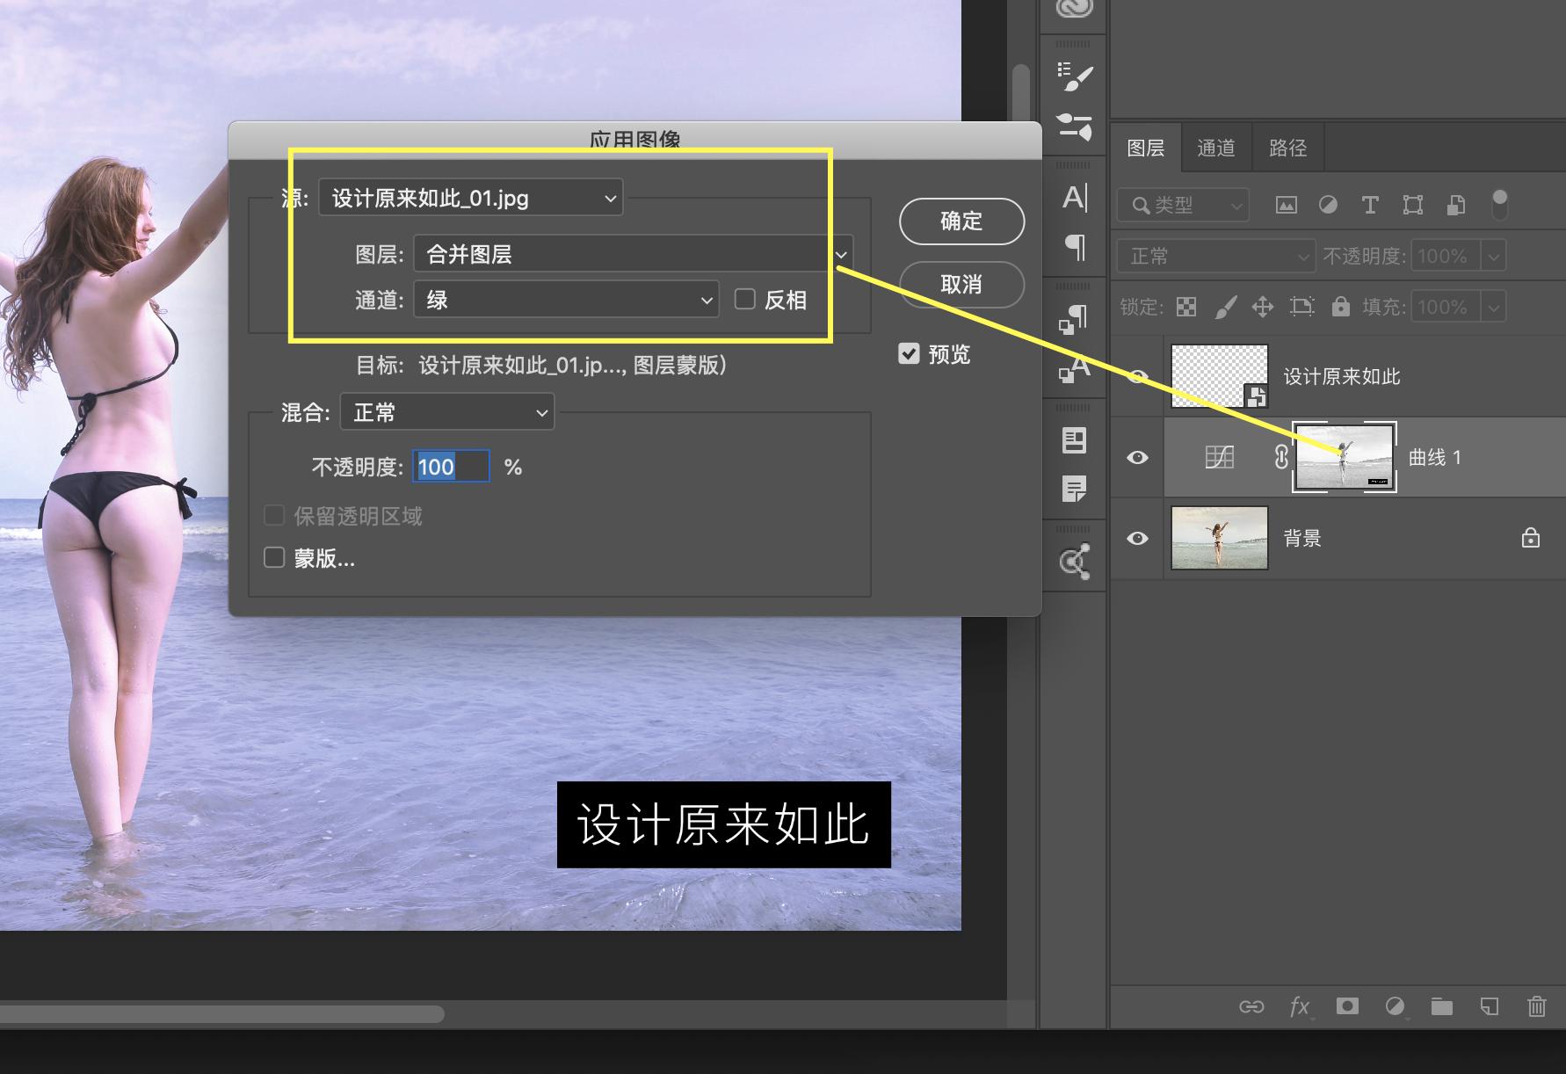Create a new fill or adjustment layer
The width and height of the screenshot is (1566, 1074).
1396,1007
